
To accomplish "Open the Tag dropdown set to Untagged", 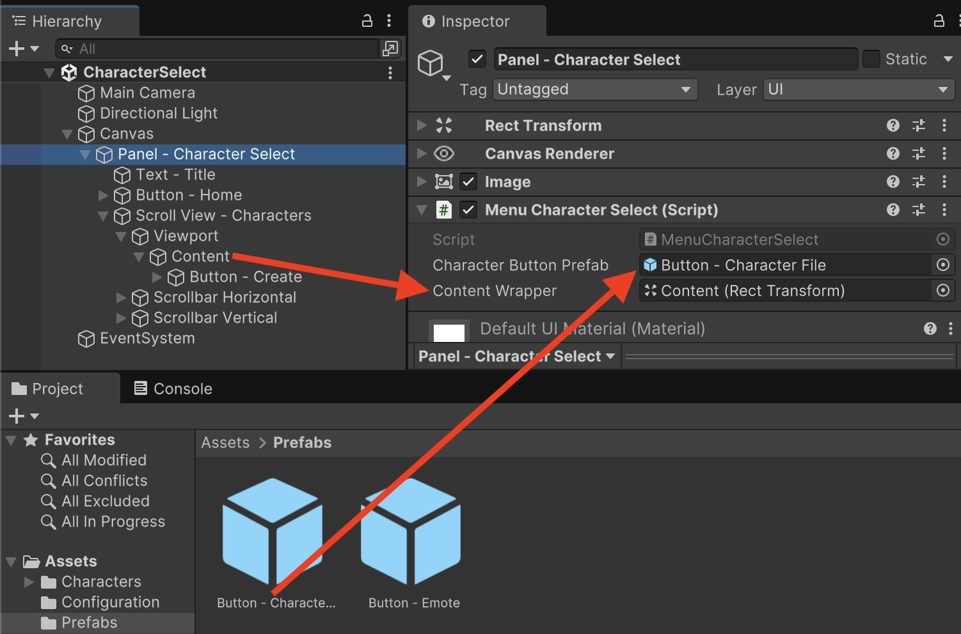I will 595,89.
